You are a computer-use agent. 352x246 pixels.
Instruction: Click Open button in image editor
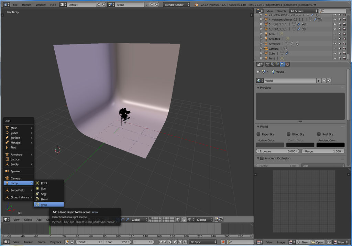tap(317, 242)
